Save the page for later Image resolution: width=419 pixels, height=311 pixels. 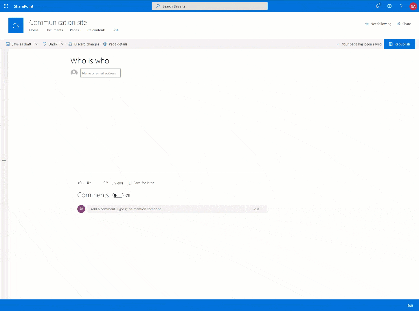(141, 183)
